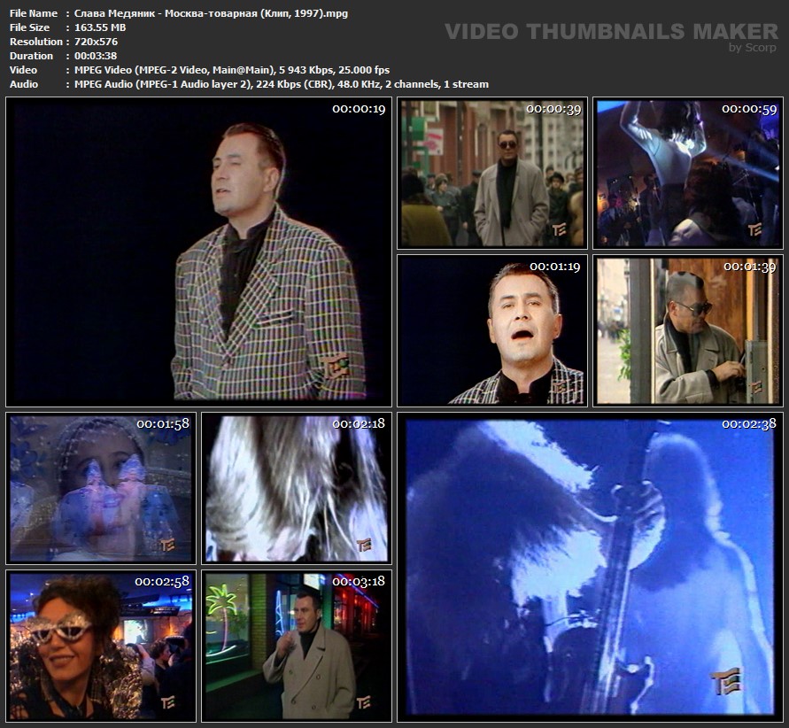Open the blue-tinted face thumbnail at 00:01:58
This screenshot has height=728, width=789.
[x=100, y=488]
